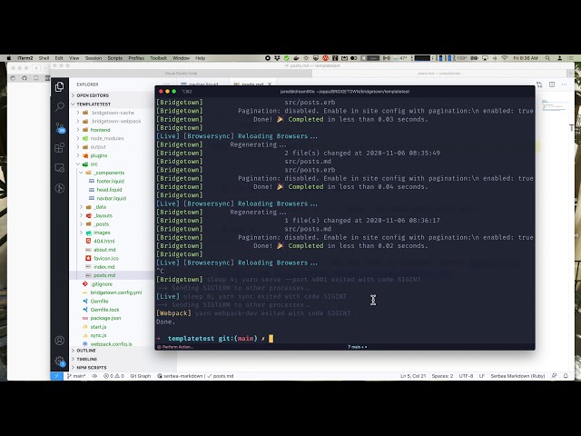The image size is (581, 436).
Task: Open about.md in the explorer
Action: pos(104,250)
